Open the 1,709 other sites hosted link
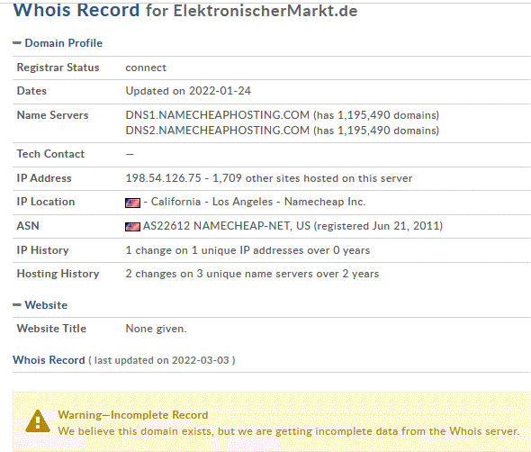 coord(312,178)
